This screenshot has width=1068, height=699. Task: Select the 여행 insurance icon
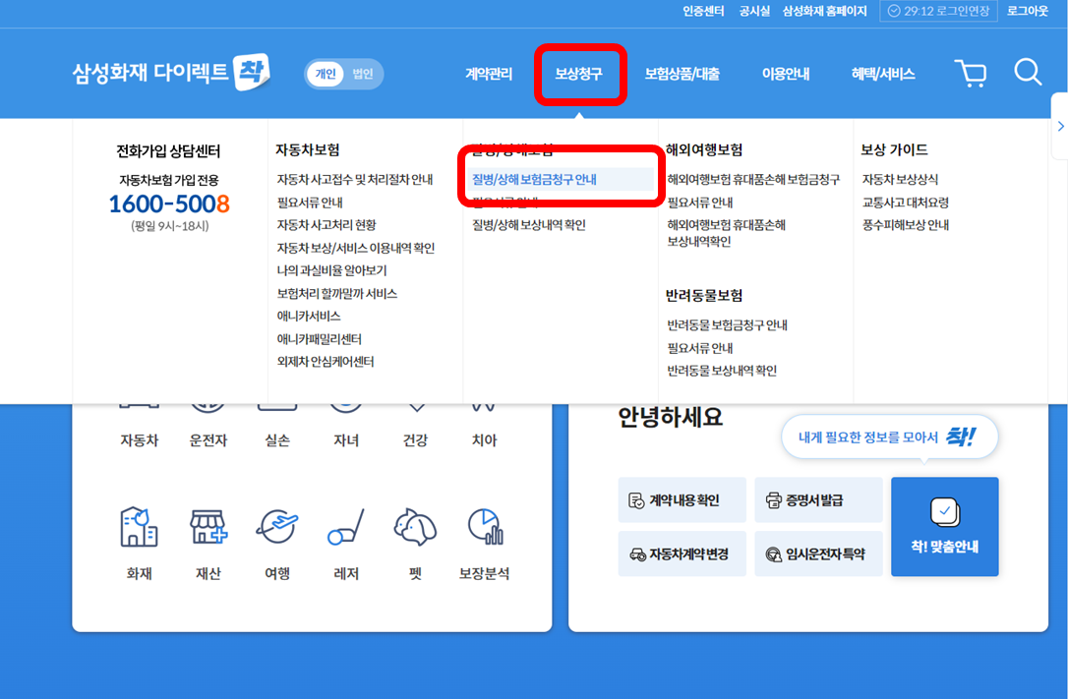click(x=277, y=527)
